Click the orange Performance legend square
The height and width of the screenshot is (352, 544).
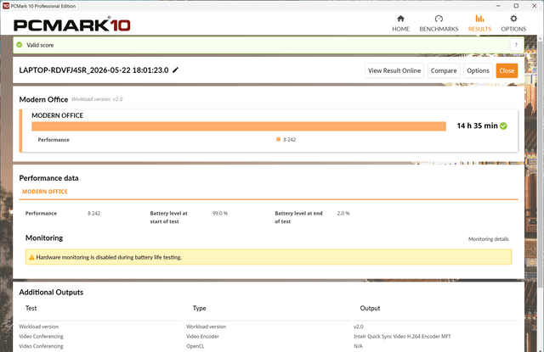(x=278, y=139)
